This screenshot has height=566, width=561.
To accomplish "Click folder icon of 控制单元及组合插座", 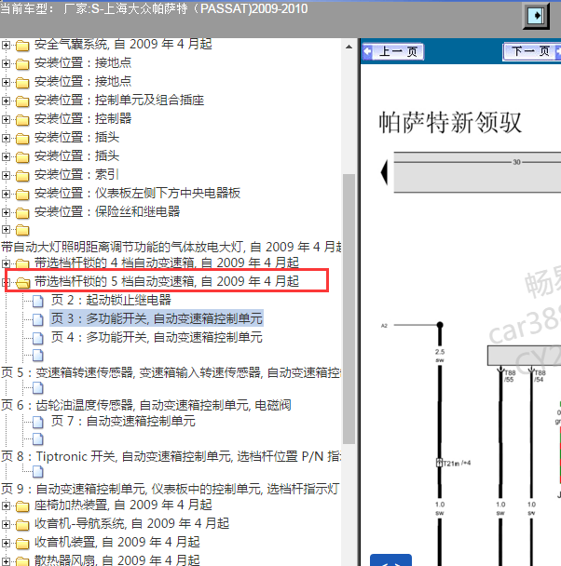I will click(22, 101).
